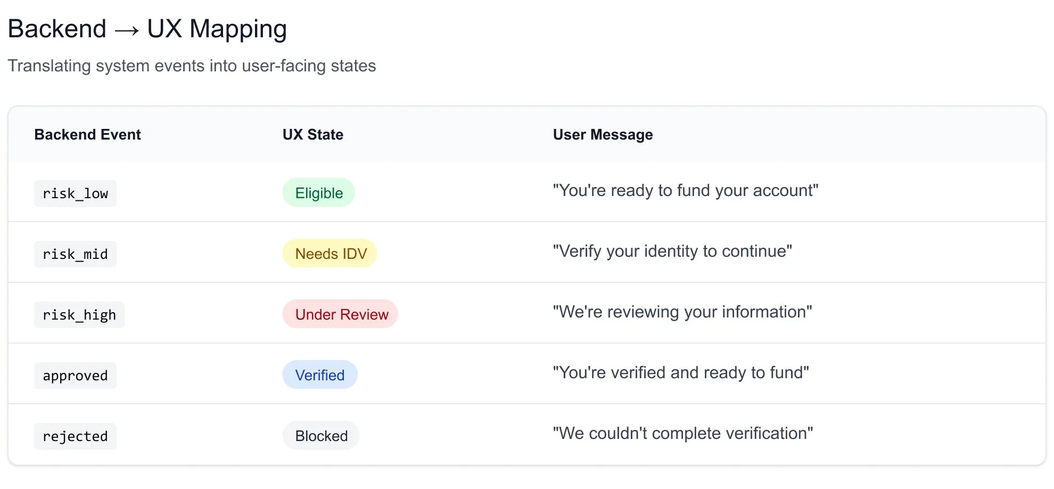Screen dimensions: 1054x489
Task: Click the Backend Event column header
Action: tap(87, 135)
